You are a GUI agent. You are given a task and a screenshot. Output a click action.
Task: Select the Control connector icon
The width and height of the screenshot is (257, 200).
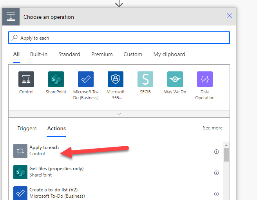[26, 79]
